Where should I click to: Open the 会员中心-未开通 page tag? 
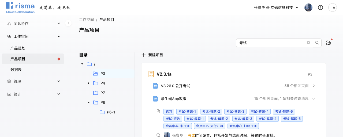pos(178,126)
